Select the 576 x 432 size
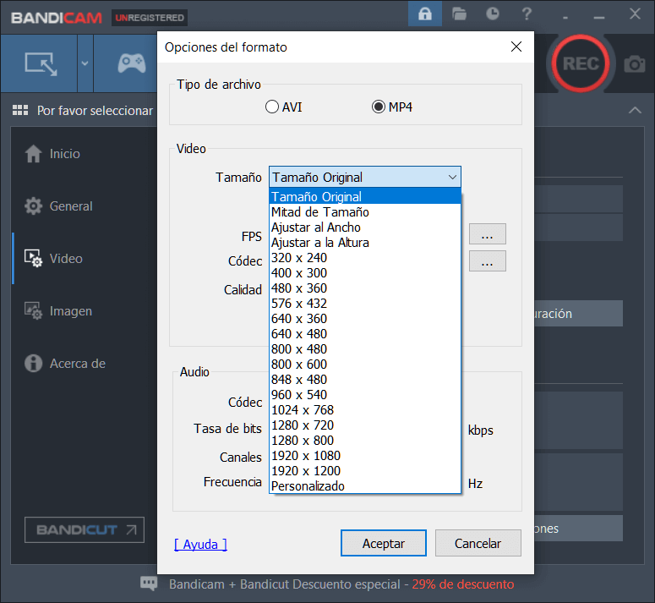 pos(365,304)
